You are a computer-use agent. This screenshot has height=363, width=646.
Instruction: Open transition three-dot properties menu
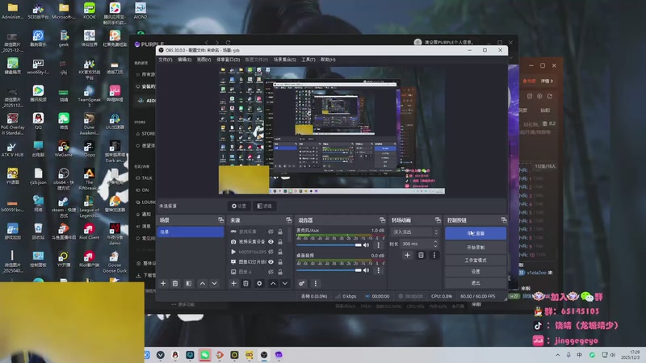(434, 255)
